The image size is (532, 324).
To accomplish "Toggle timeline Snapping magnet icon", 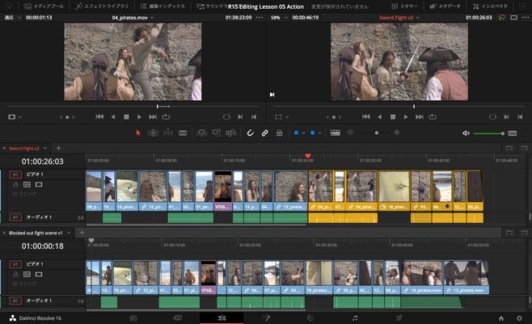I will click(250, 133).
